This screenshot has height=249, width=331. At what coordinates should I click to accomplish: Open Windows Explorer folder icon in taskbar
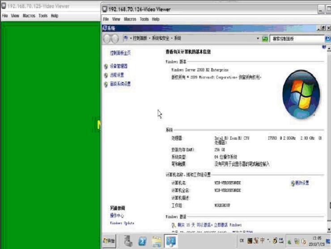click(x=157, y=241)
